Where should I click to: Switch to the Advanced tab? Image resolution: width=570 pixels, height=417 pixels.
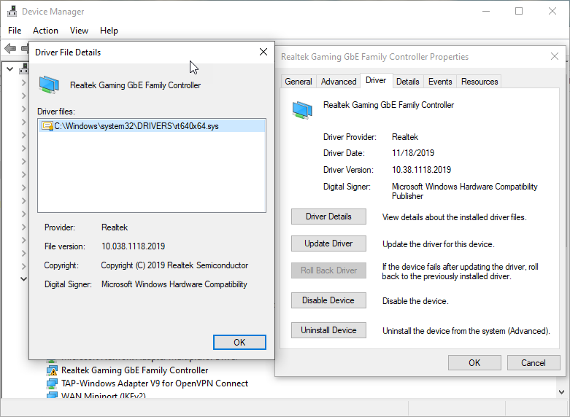339,82
